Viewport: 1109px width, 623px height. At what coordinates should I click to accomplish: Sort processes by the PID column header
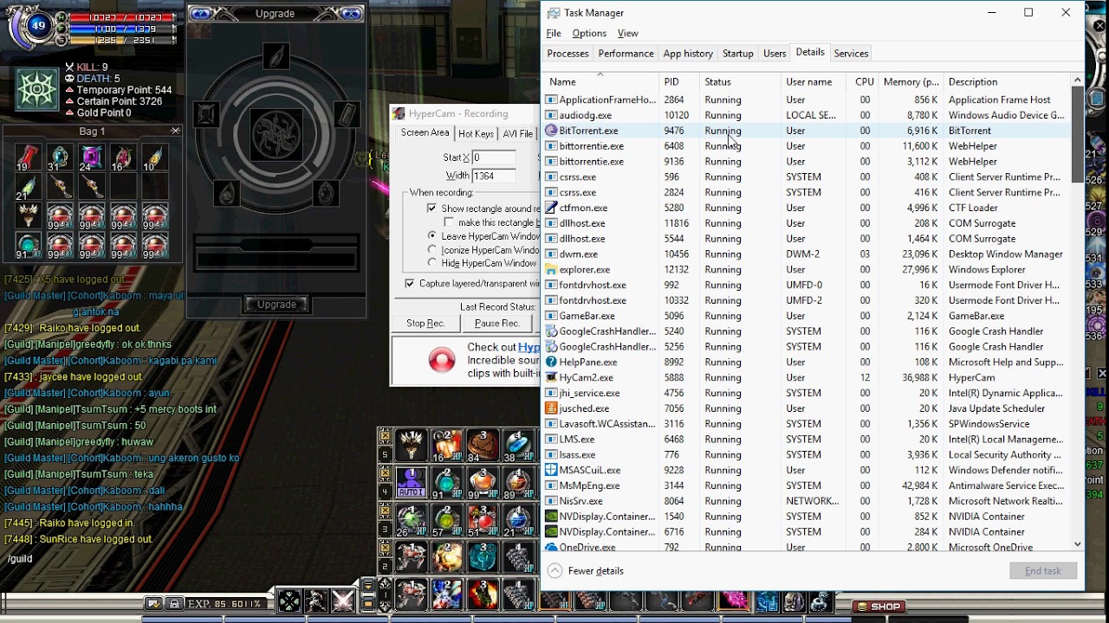(678, 81)
